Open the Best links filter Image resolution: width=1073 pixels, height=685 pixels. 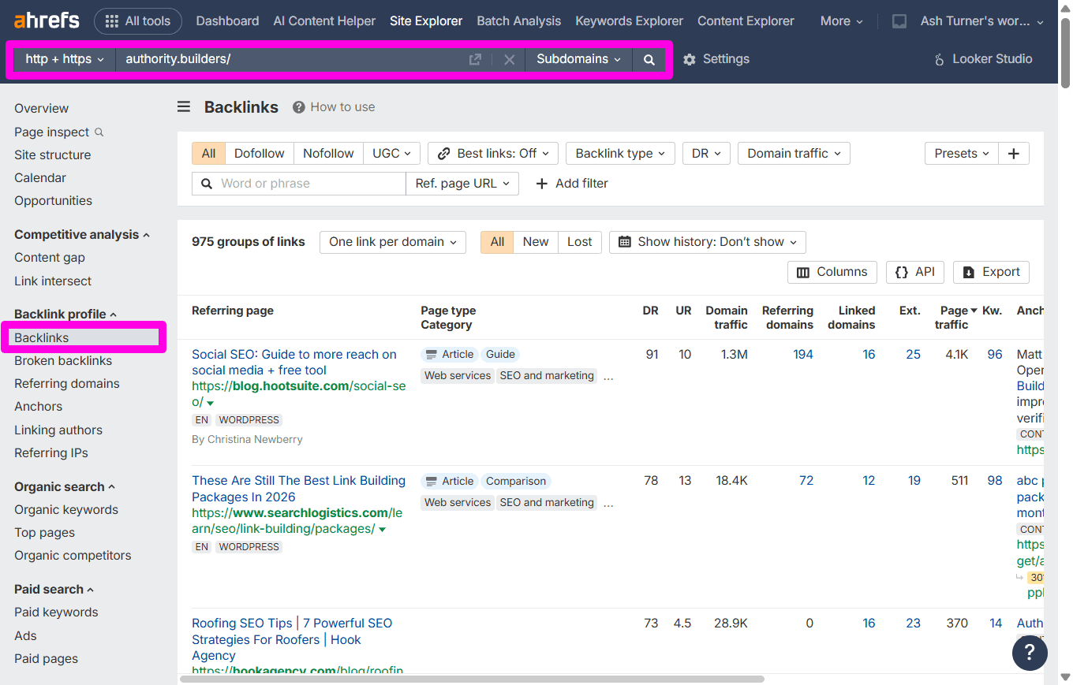point(493,154)
